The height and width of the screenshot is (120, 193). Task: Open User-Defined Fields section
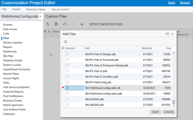pyautogui.click(x=14, y=109)
